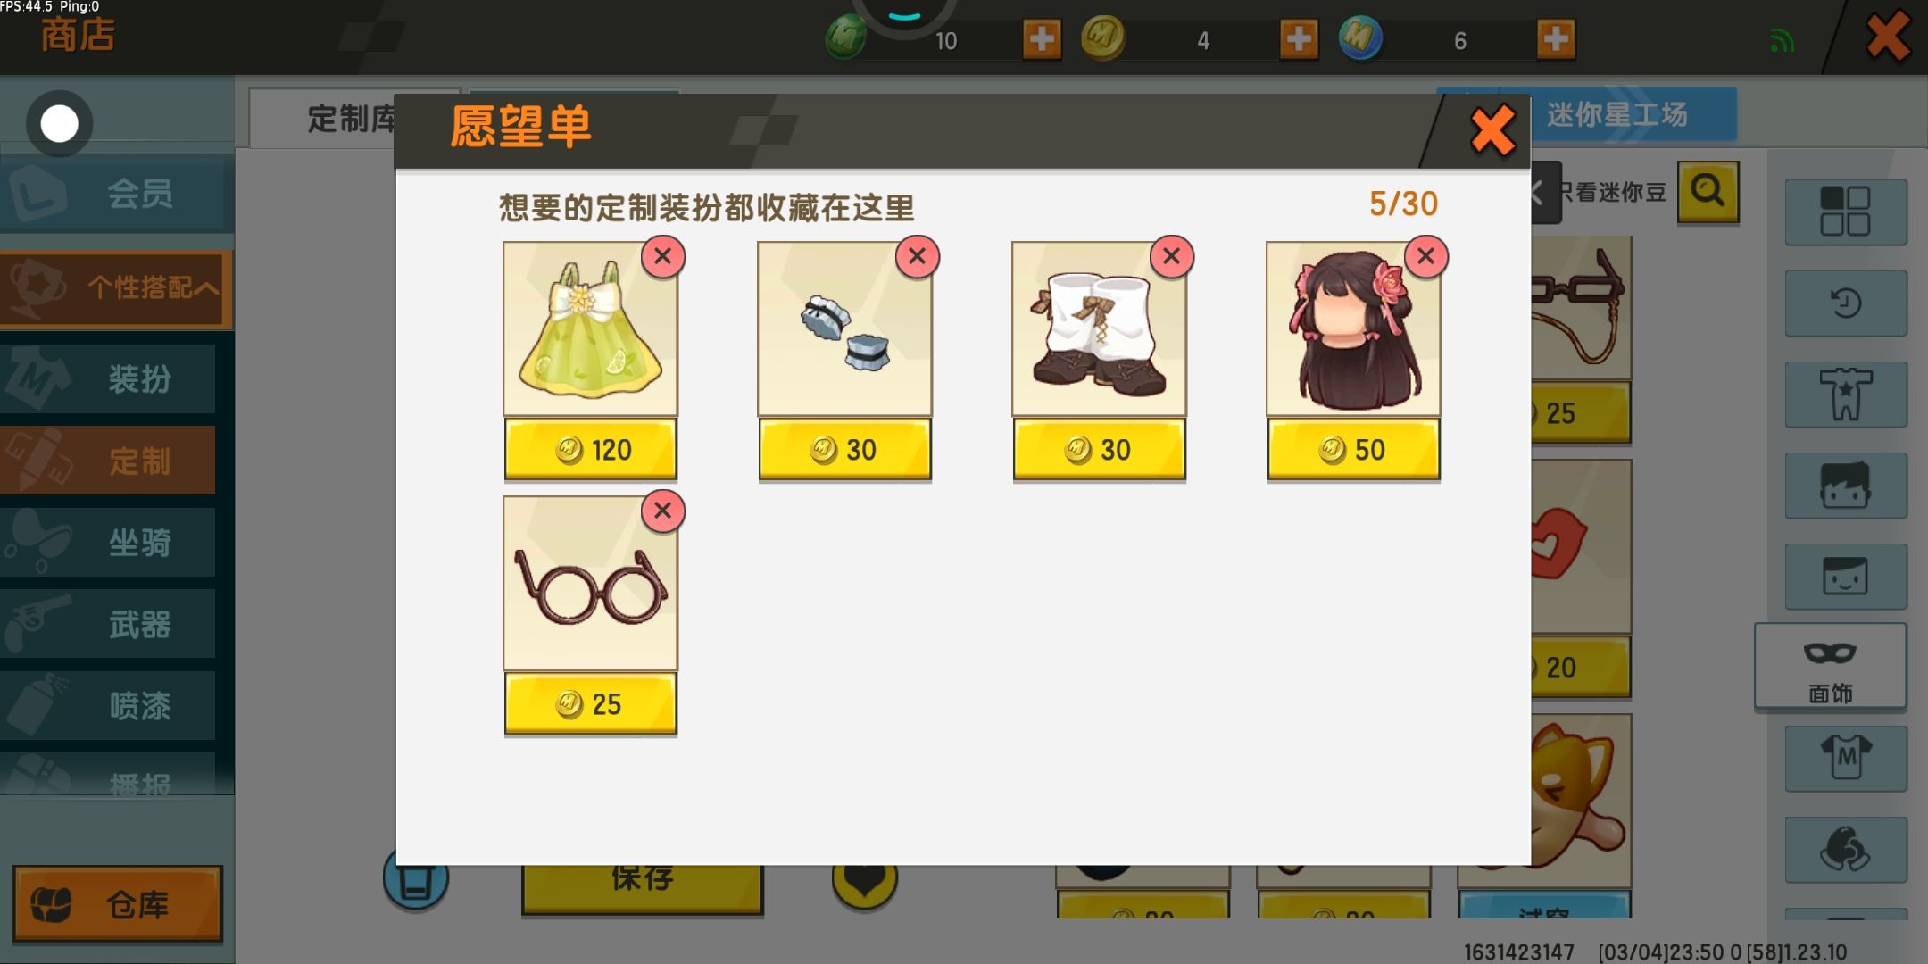Buy the green dress for 120 coins

(x=590, y=450)
